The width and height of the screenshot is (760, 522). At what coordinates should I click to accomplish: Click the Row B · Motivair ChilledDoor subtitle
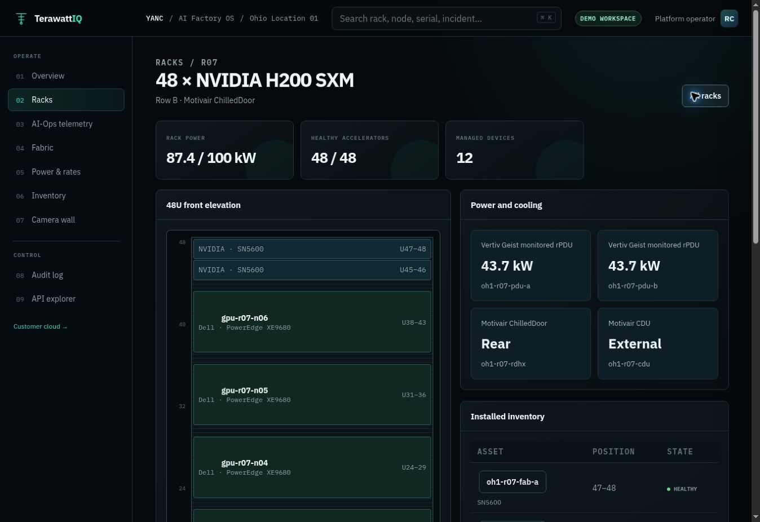(x=205, y=100)
